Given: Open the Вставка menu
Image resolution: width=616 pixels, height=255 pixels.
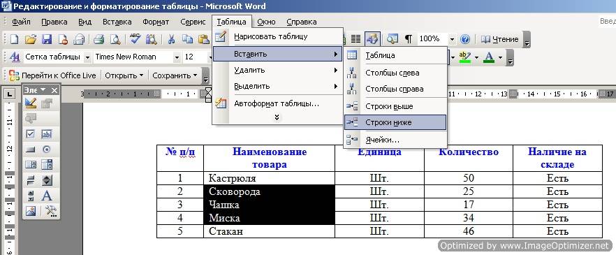Looking at the screenshot, I should [117, 22].
